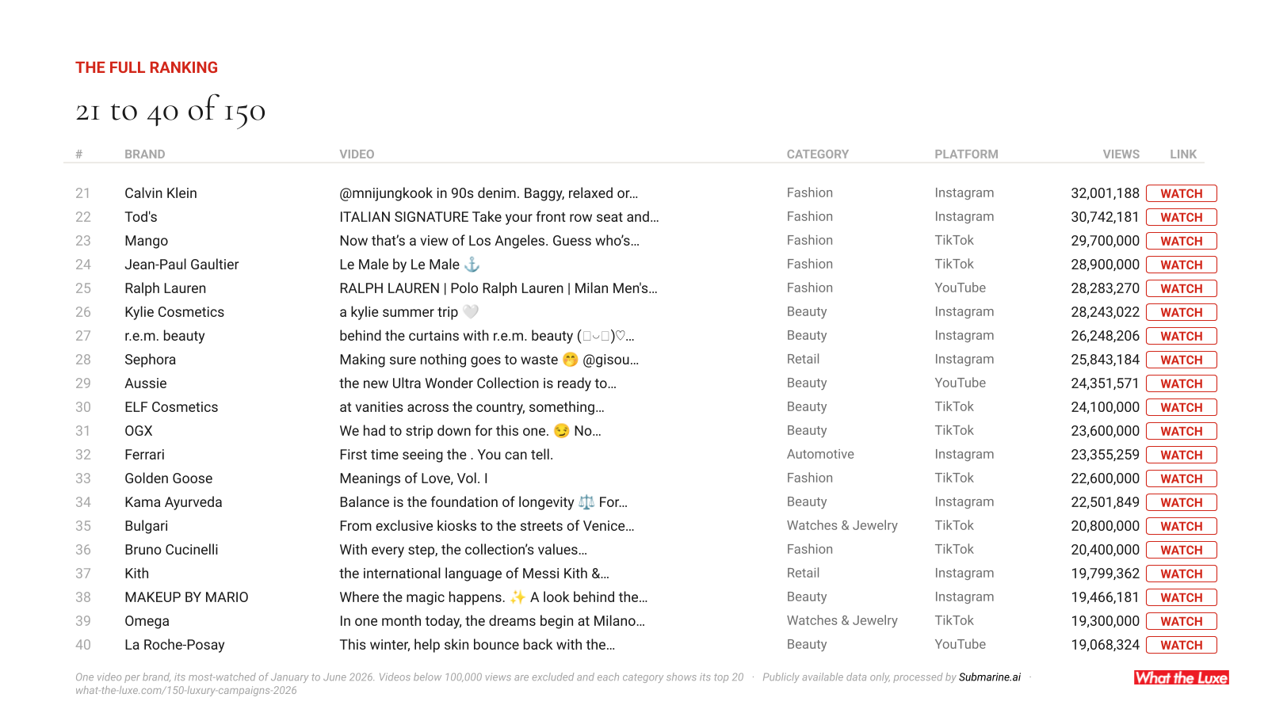Click Watches & Jewelry in Bulgari row
1268x713 pixels.
click(x=842, y=525)
